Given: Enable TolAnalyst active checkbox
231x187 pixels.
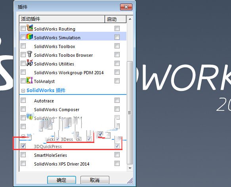Looking at the screenshot, I should click(23, 81).
